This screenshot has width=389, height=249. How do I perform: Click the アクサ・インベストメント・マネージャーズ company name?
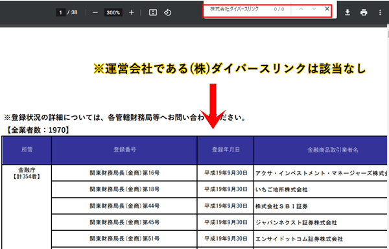pos(321,173)
